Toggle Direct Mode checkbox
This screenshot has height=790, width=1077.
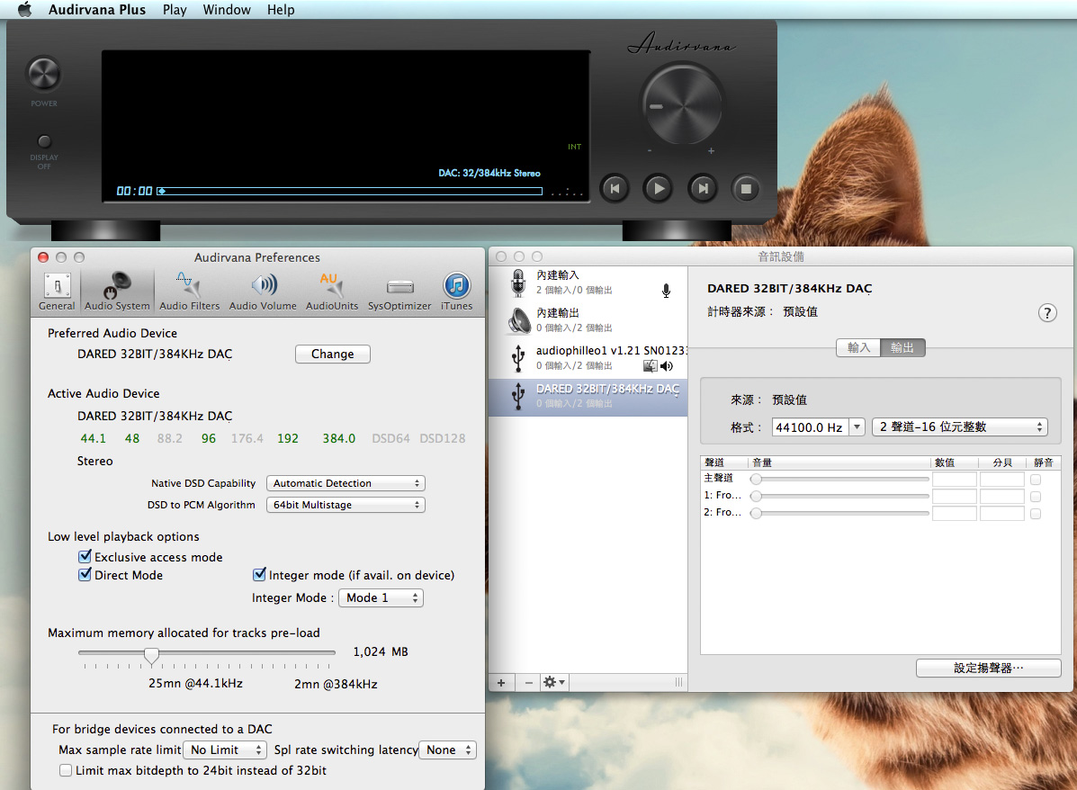pyautogui.click(x=85, y=574)
